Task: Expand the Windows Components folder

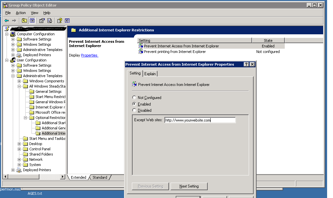Action: point(19,81)
